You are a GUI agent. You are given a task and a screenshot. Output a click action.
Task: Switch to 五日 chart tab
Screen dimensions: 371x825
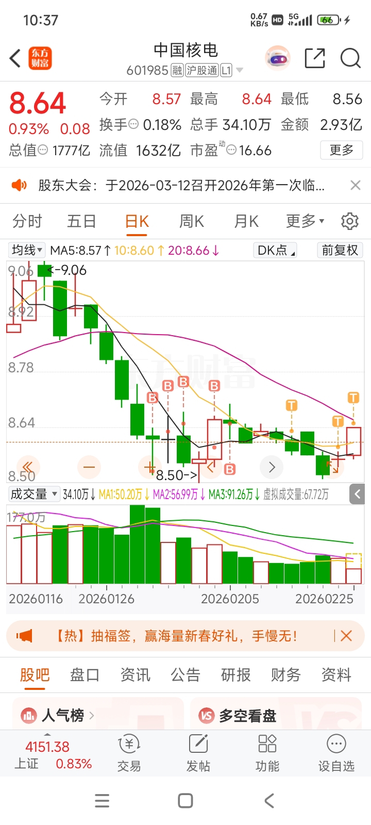(x=82, y=221)
